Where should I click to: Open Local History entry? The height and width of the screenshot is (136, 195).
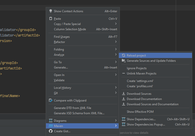(83, 88)
